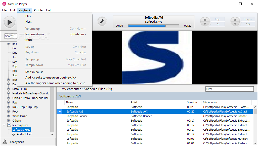The height and width of the screenshot is (146, 258).
Task: Open settings with the wrench icon
Action: coord(102,21)
